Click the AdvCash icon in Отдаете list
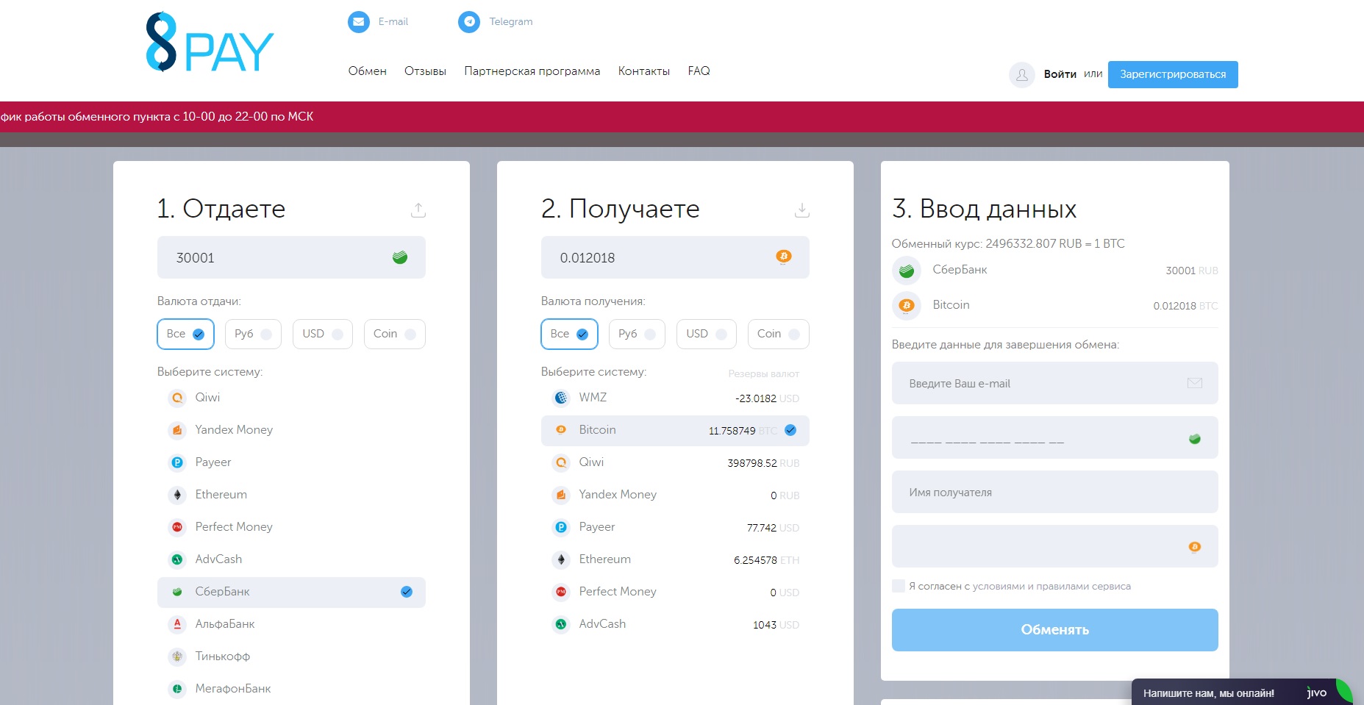Viewport: 1364px width, 705px height. tap(177, 559)
